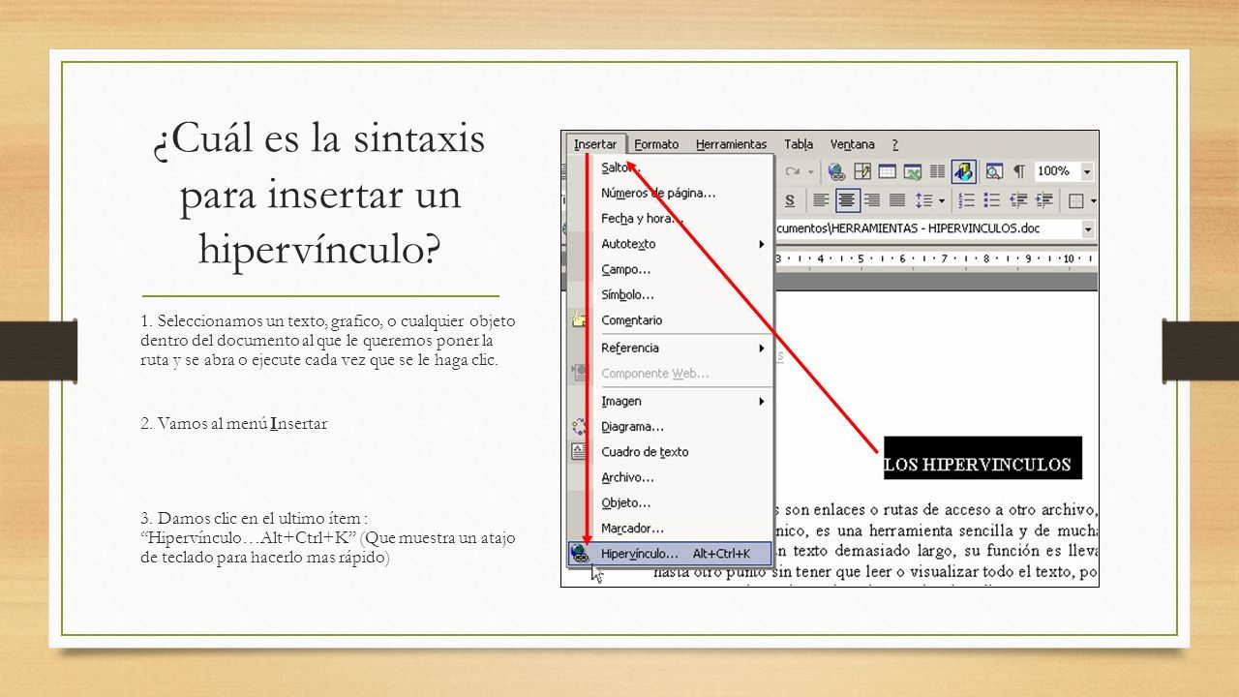Justify the paragraph text

click(897, 200)
